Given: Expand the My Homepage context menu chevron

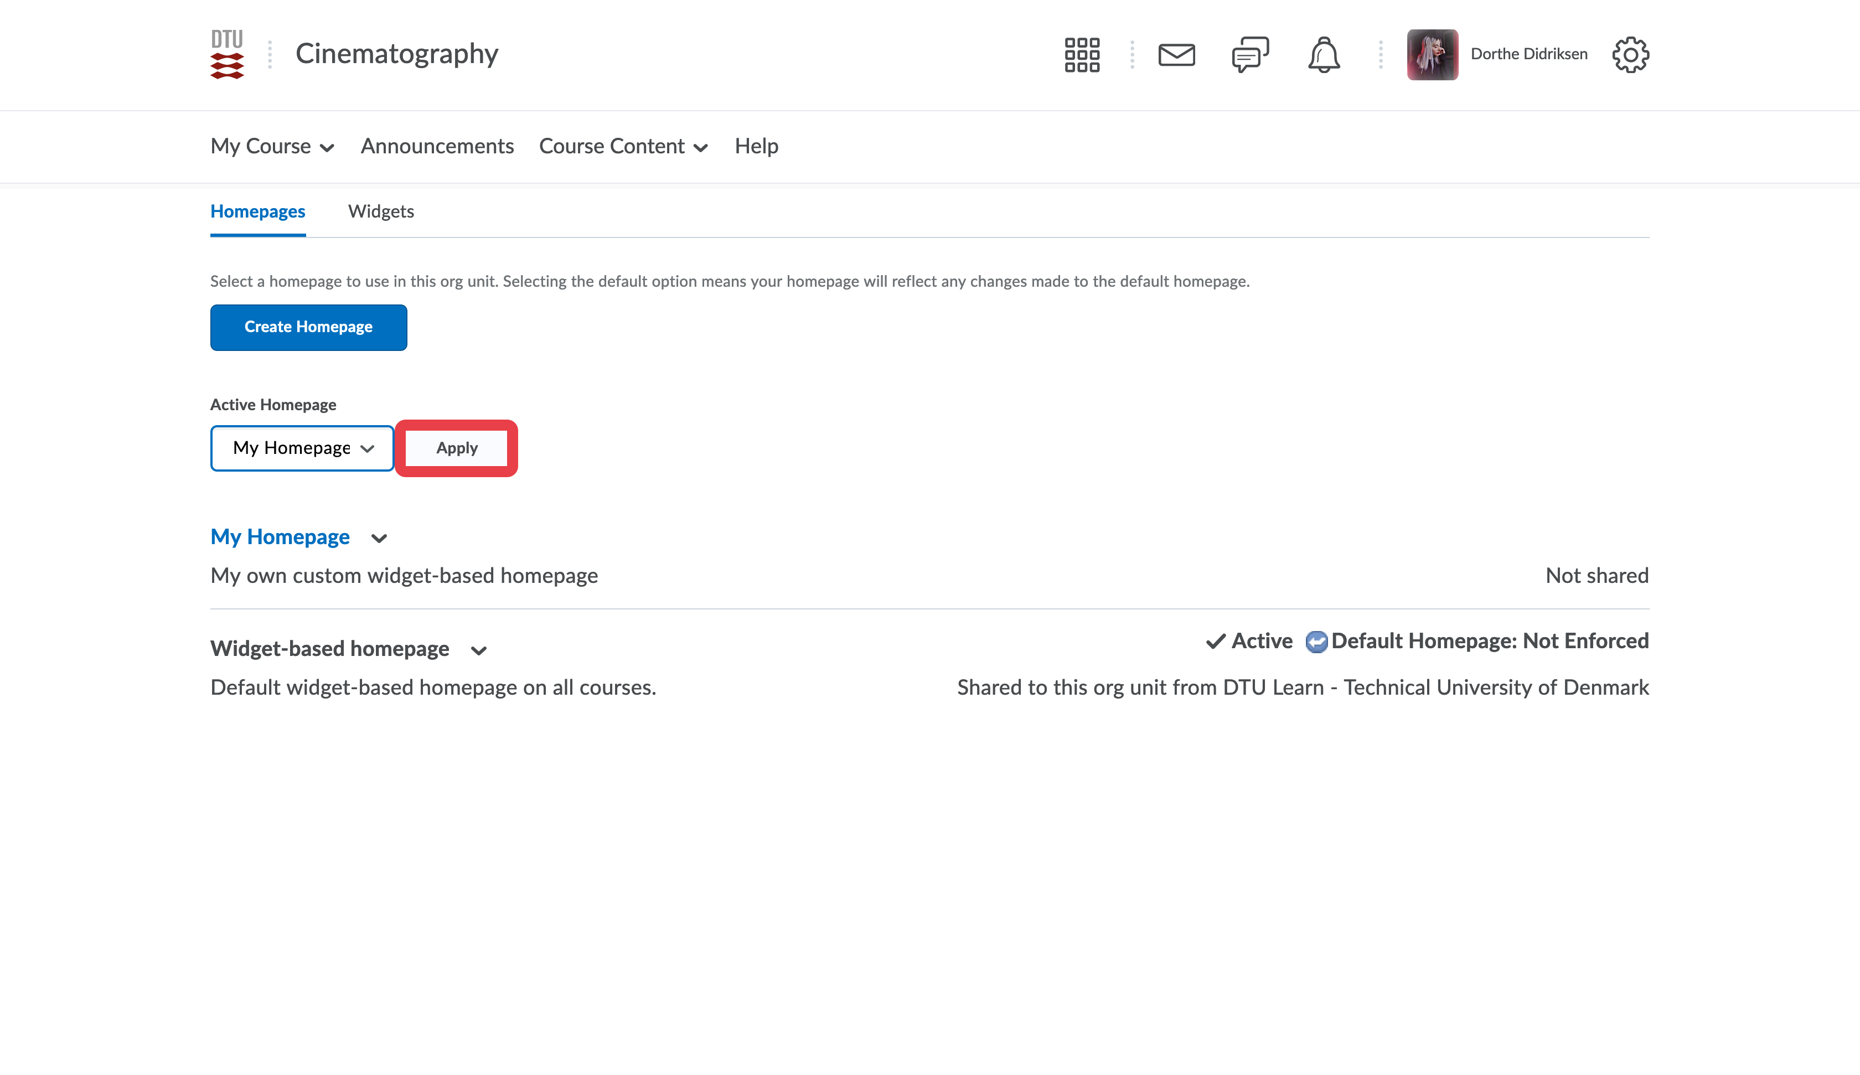Looking at the screenshot, I should pos(379,538).
